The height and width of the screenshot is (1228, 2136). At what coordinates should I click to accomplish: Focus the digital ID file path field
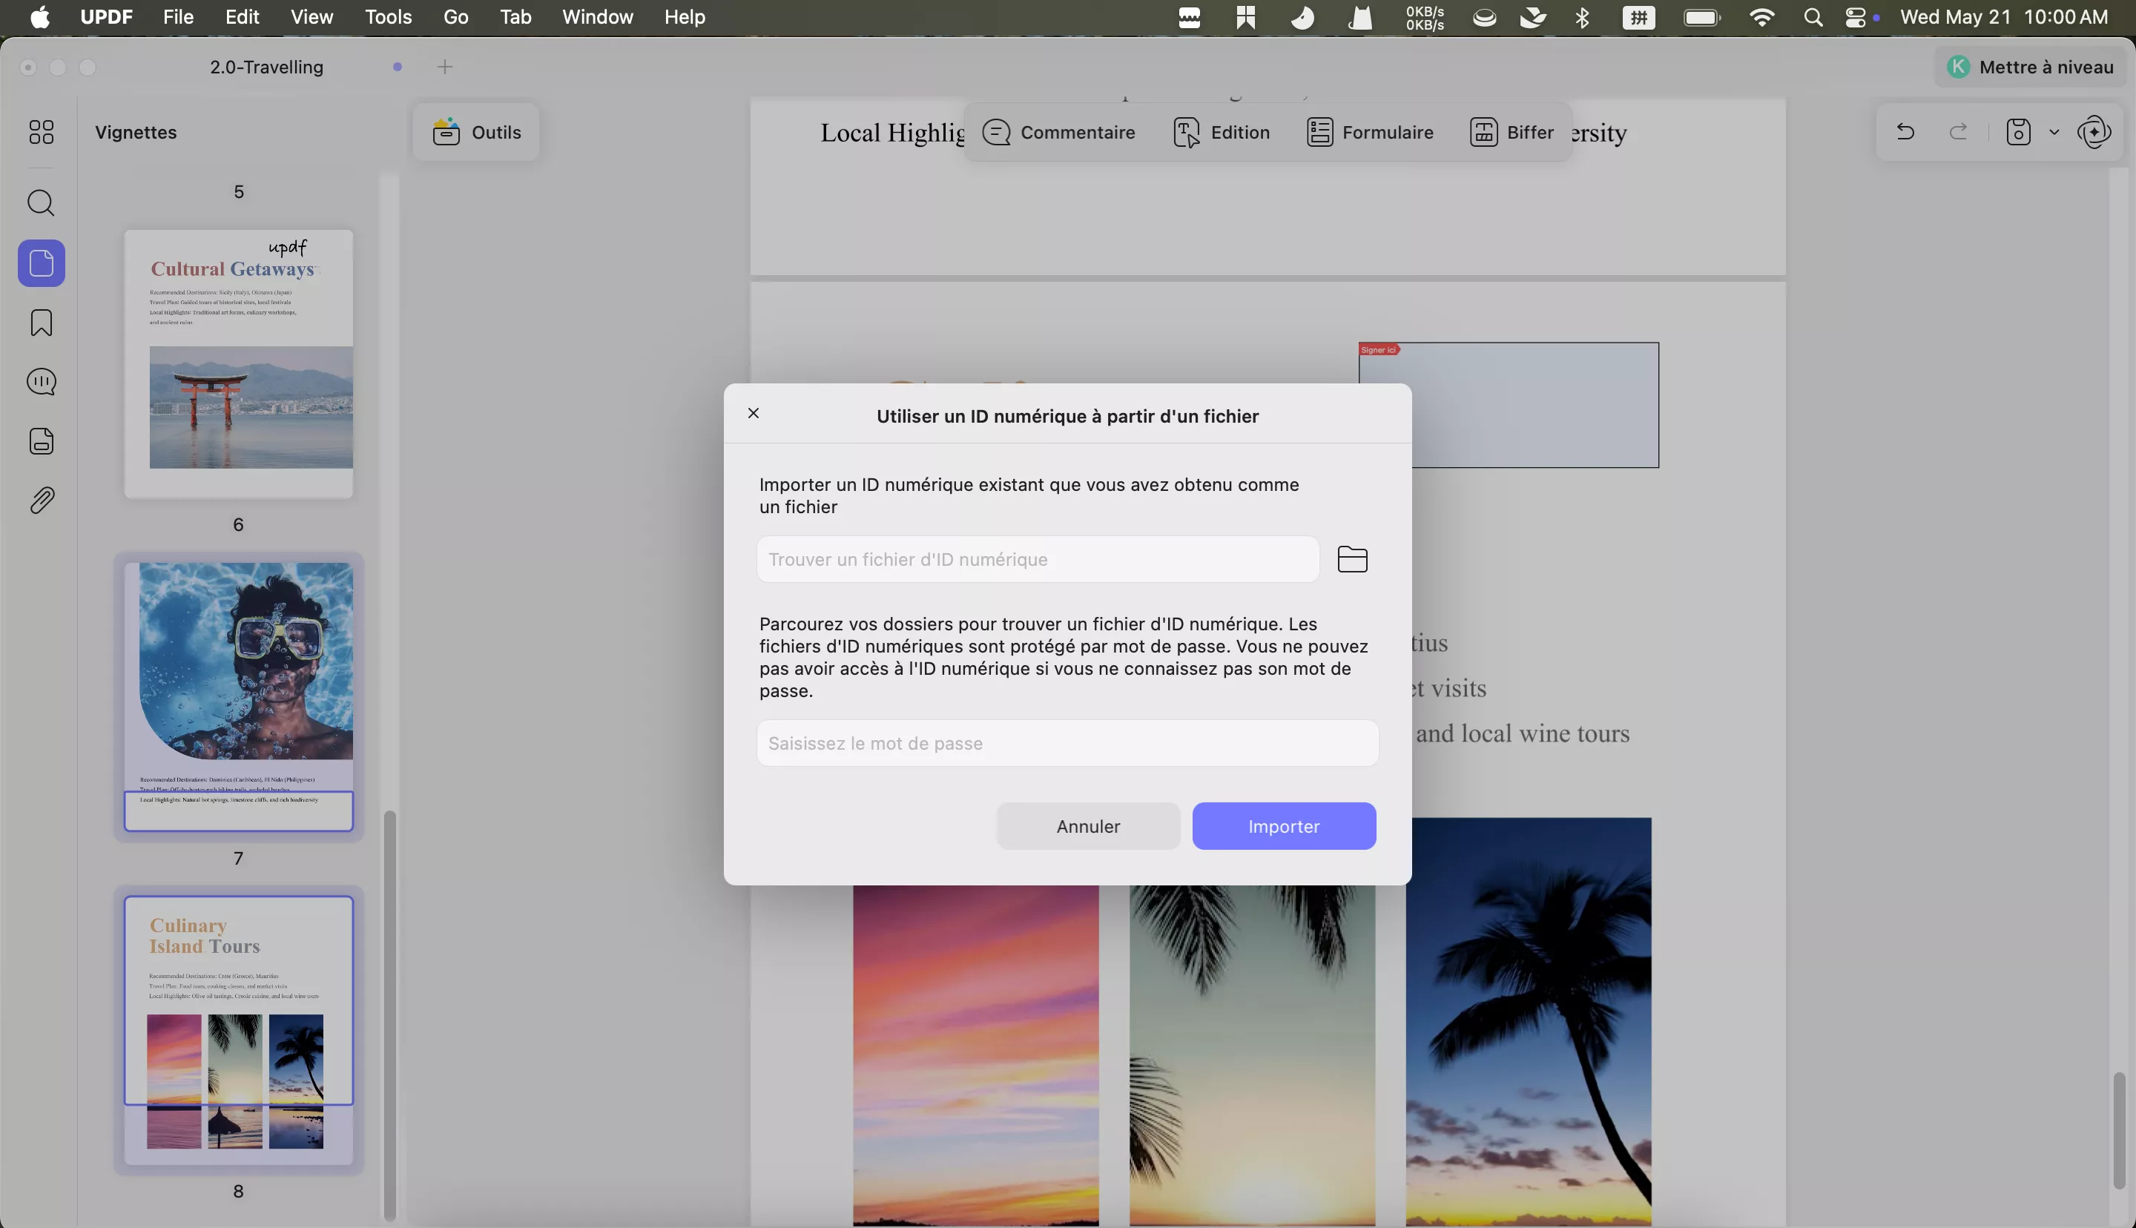pos(1038,559)
